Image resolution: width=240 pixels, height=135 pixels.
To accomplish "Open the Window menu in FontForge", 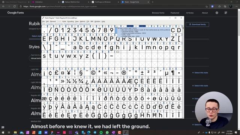I will 97,22.
